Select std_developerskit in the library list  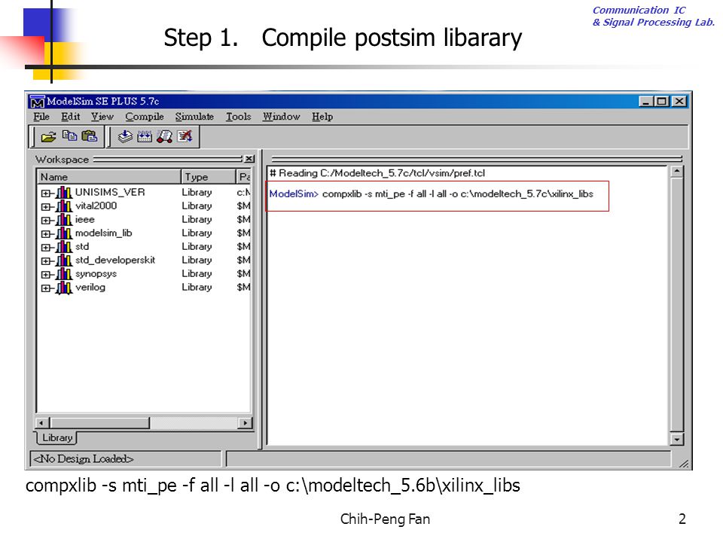[x=115, y=260]
